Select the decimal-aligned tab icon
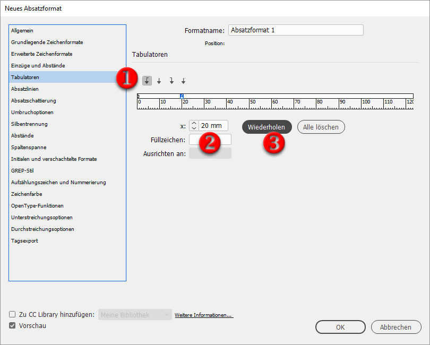This screenshot has height=345, width=430. [x=183, y=81]
